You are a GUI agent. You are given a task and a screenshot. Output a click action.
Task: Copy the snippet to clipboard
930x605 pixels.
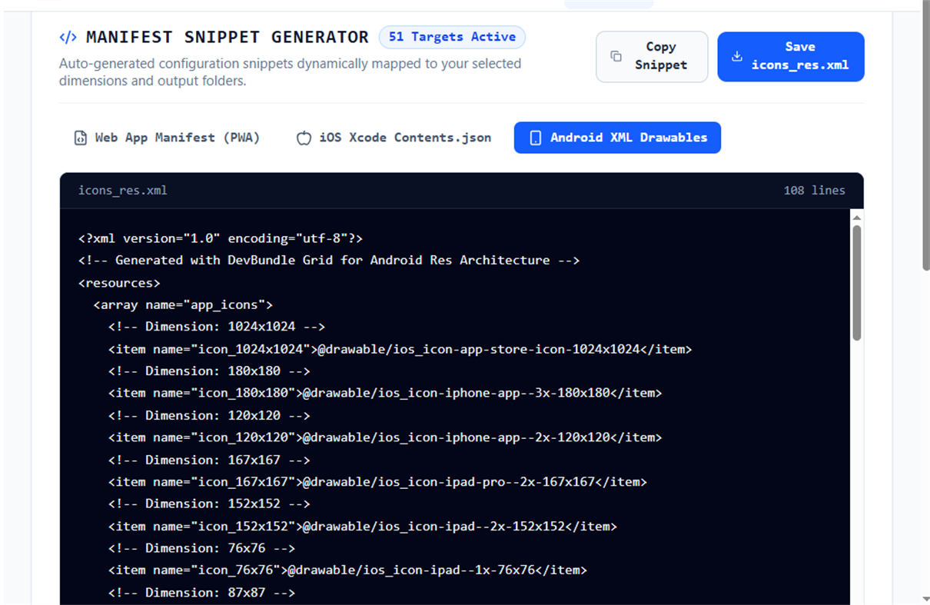[x=652, y=56]
